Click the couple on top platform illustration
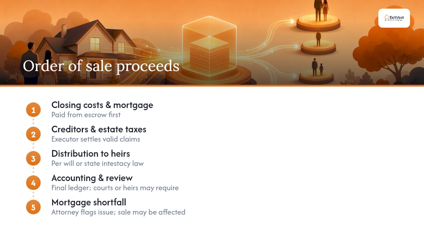The width and height of the screenshot is (424, 238). pos(321,11)
